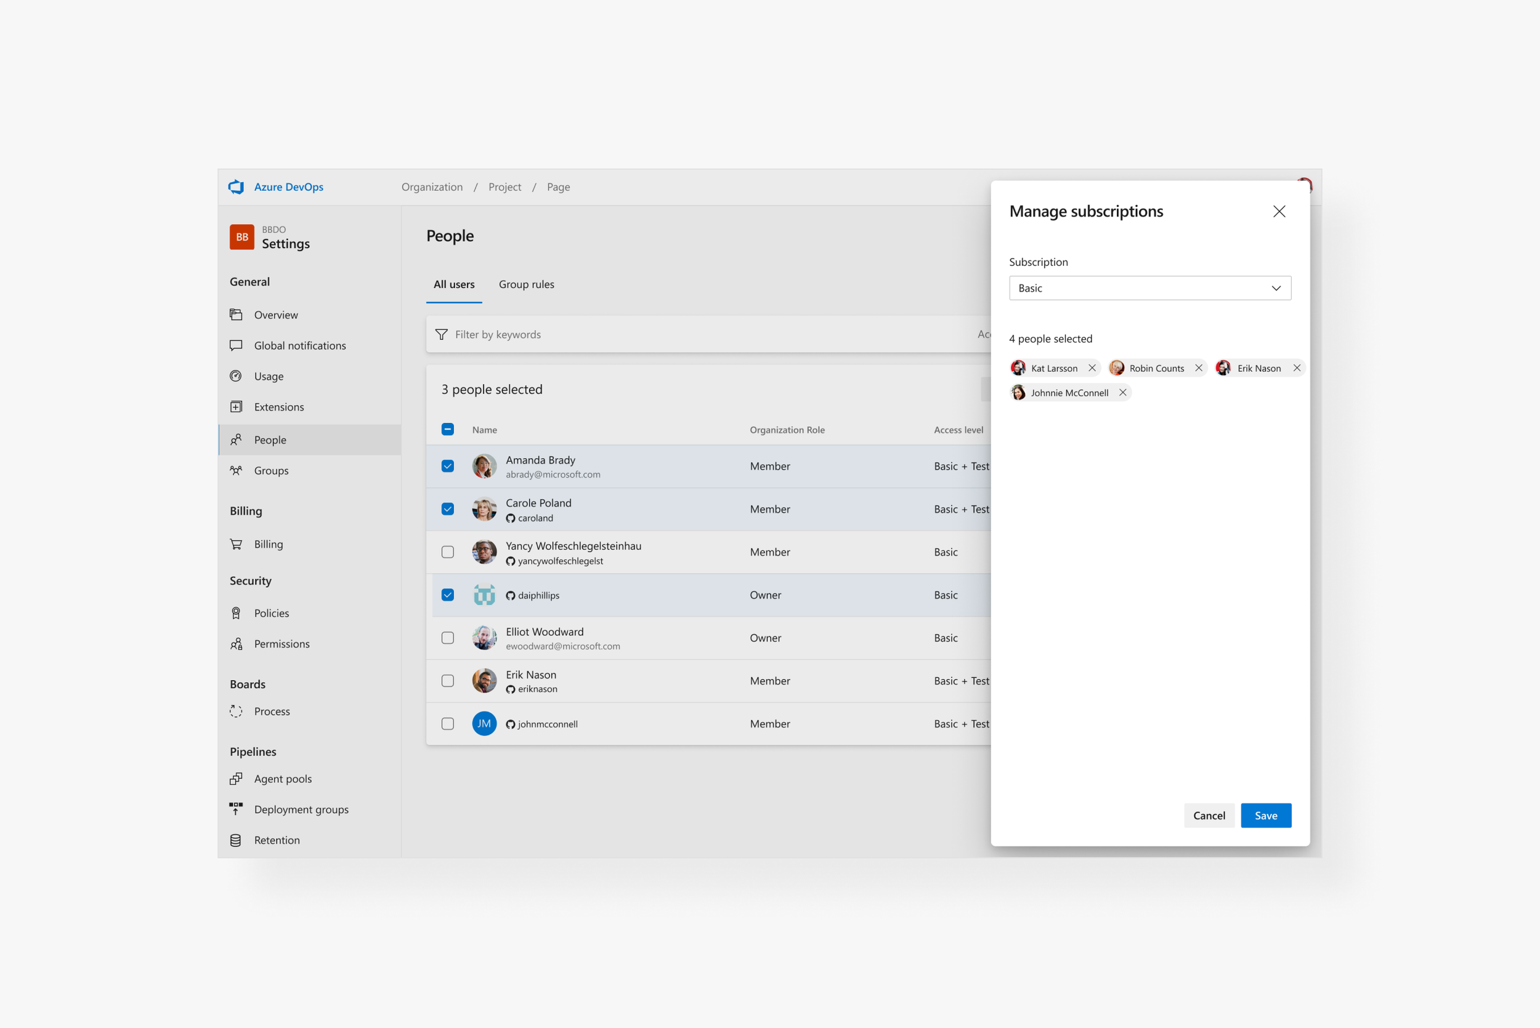
Task: Open the Agent pools icon
Action: point(236,779)
